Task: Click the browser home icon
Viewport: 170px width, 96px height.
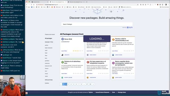Action: [x=34, y=5]
